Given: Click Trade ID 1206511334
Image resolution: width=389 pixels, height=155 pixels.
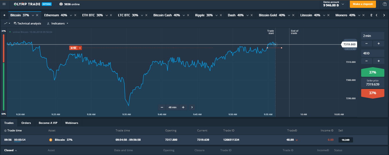Looking at the screenshot, I should click(x=231, y=140).
